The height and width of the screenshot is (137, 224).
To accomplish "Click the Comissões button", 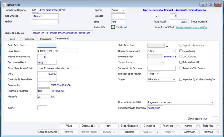I will click(150, 126).
